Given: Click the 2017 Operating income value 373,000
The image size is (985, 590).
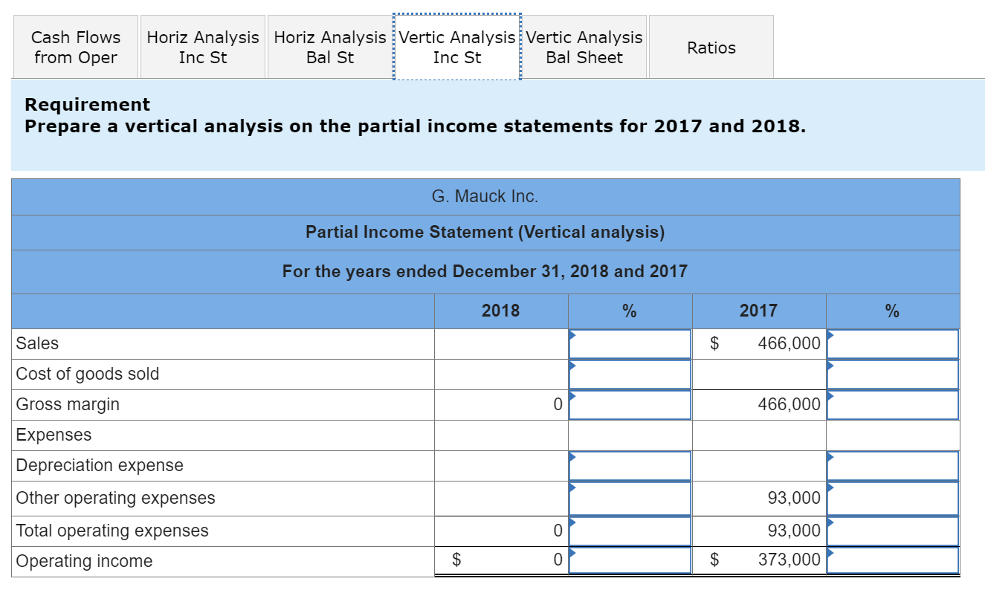Looking at the screenshot, I should click(789, 560).
